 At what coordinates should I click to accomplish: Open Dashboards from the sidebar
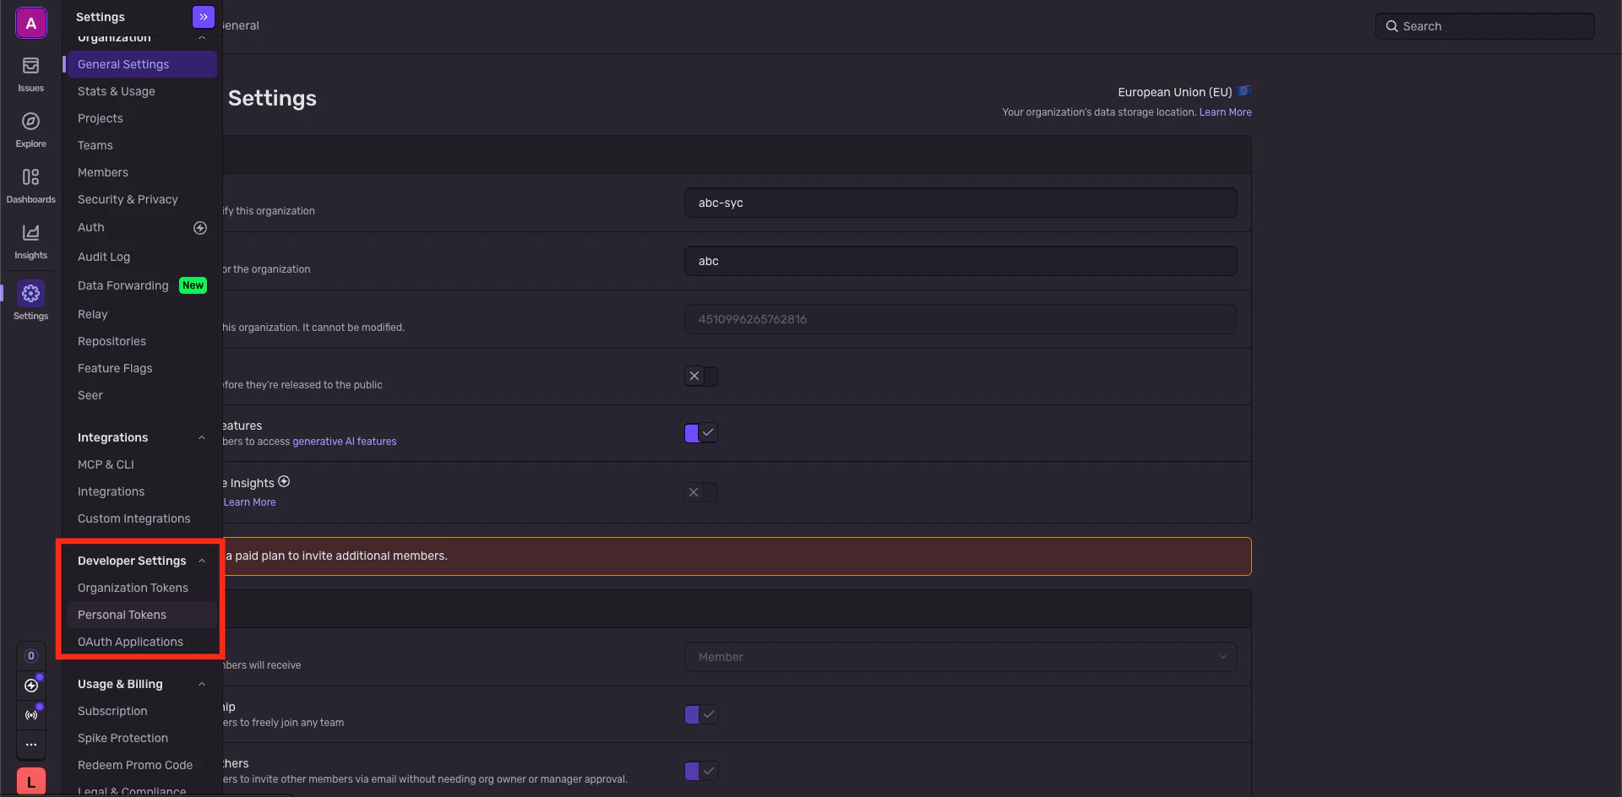(30, 184)
